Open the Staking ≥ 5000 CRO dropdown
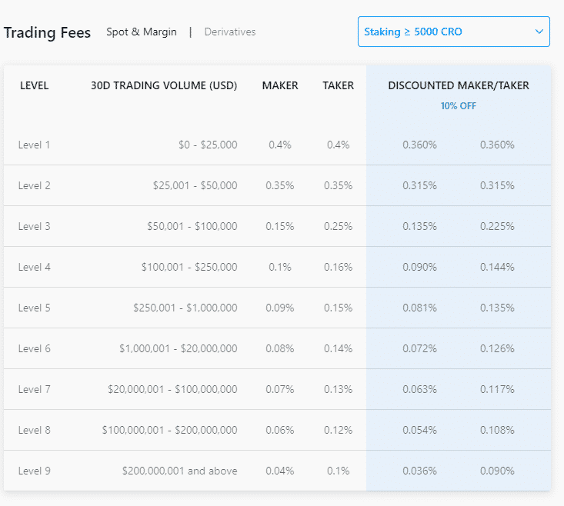Image resolution: width=564 pixels, height=506 pixels. pyautogui.click(x=453, y=32)
